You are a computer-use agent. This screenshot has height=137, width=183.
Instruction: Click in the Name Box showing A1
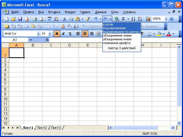[x=15, y=40]
